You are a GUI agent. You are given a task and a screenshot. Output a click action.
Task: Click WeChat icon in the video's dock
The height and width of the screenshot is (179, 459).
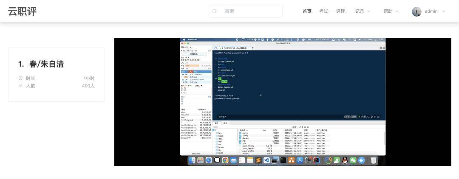tap(353, 160)
